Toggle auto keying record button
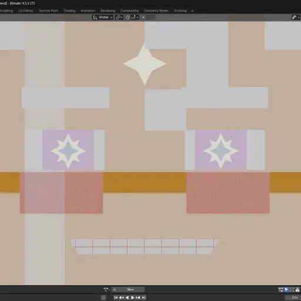This screenshot has height=301, width=301. (x=103, y=297)
